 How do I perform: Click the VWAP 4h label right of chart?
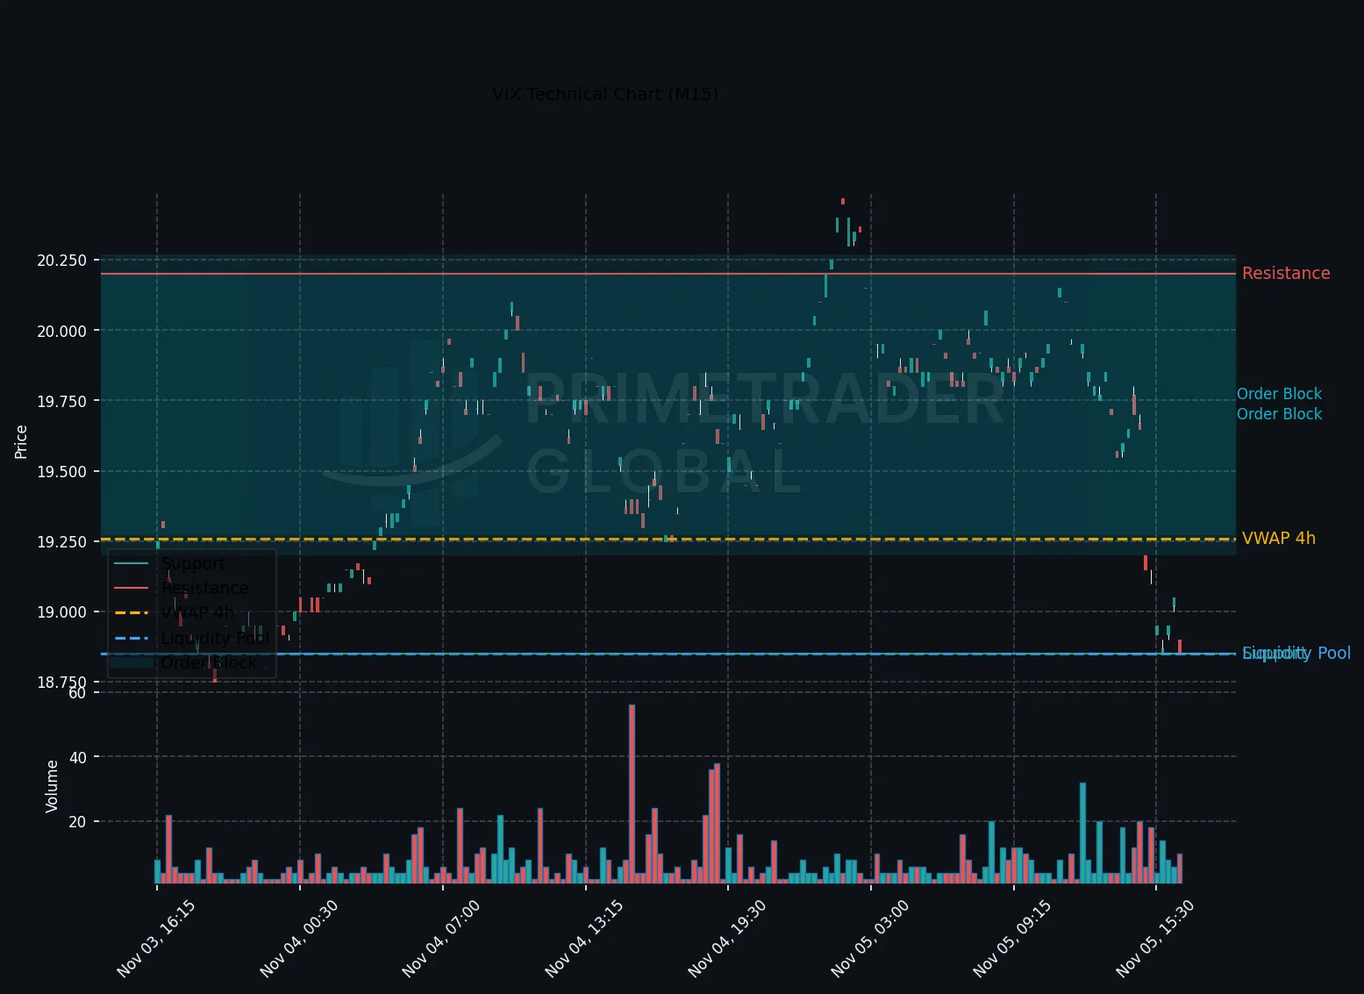point(1279,538)
